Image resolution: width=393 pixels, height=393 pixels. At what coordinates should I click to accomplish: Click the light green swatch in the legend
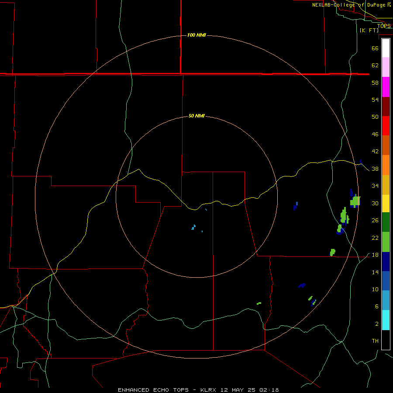point(386,242)
